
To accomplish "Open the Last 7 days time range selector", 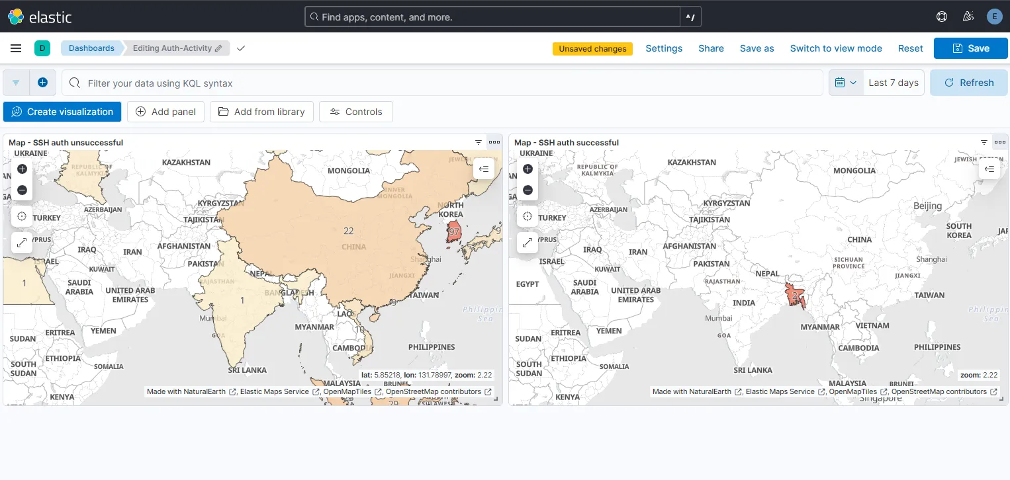I will click(x=894, y=82).
